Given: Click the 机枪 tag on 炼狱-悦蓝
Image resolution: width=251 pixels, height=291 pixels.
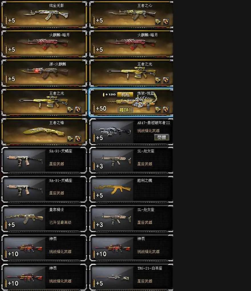Looking at the screenshot, I should 125,95.
